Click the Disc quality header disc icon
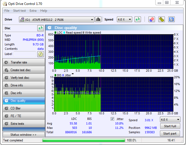 (50, 28)
